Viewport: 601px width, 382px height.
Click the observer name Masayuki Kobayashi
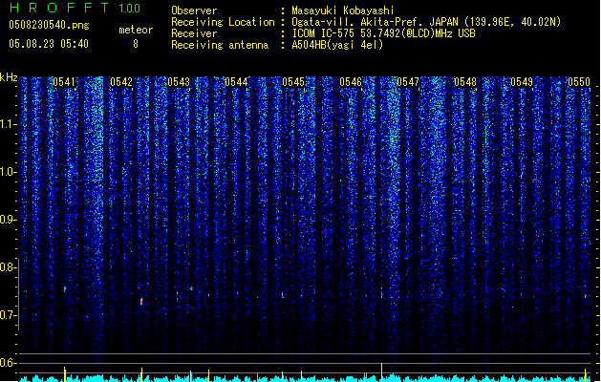[343, 11]
